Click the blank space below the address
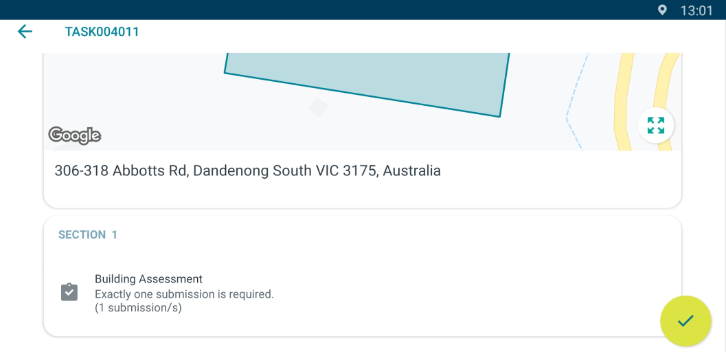Viewport: 726px width, 352px height. 343,194
